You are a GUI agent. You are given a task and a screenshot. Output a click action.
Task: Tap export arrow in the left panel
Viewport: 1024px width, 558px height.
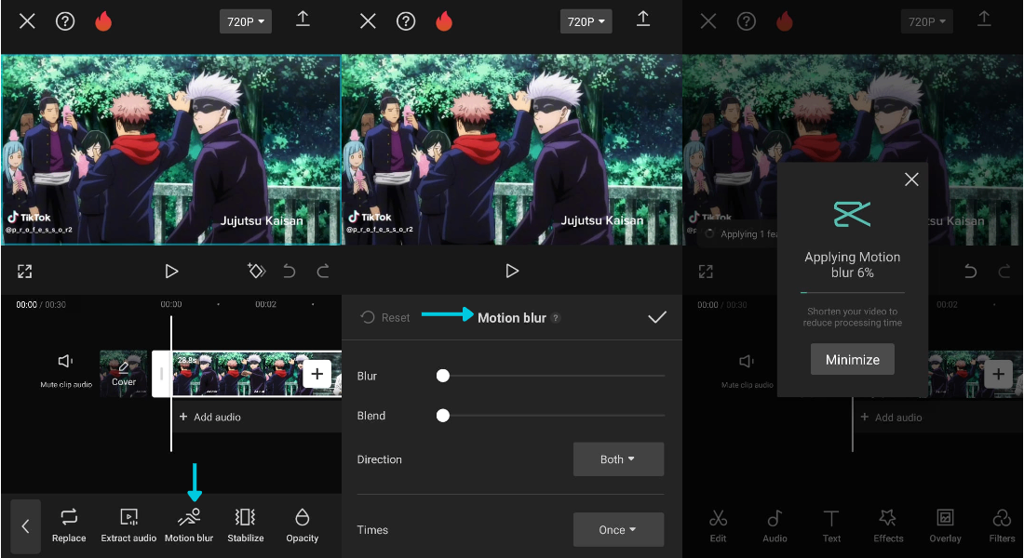tap(303, 19)
